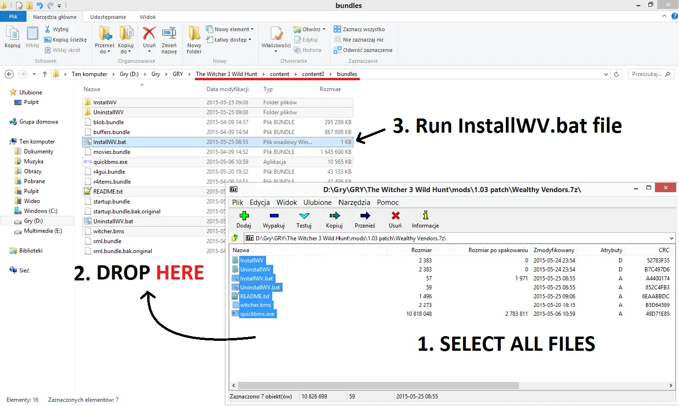679x406 pixels.
Task: Open the Plik tab in Explorer
Action: (x=13, y=17)
